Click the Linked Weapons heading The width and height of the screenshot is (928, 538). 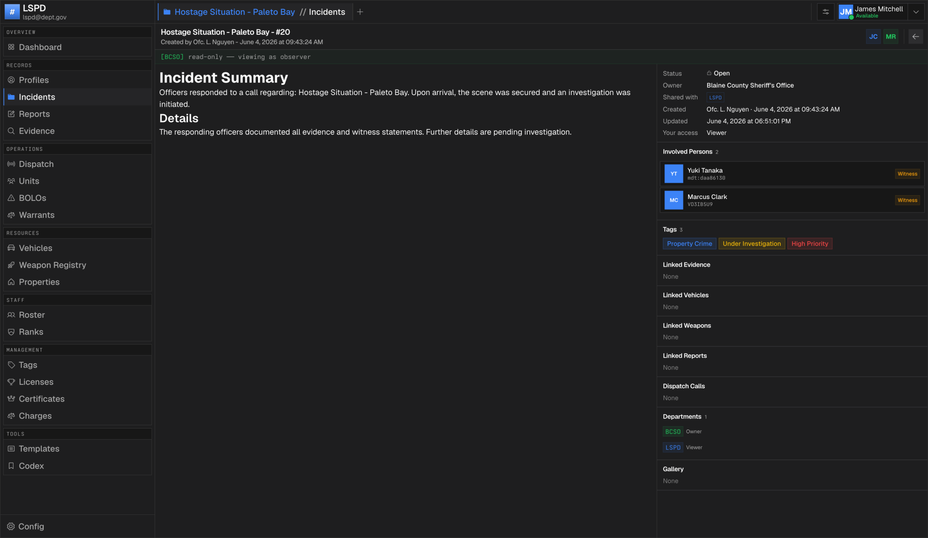[687, 326]
